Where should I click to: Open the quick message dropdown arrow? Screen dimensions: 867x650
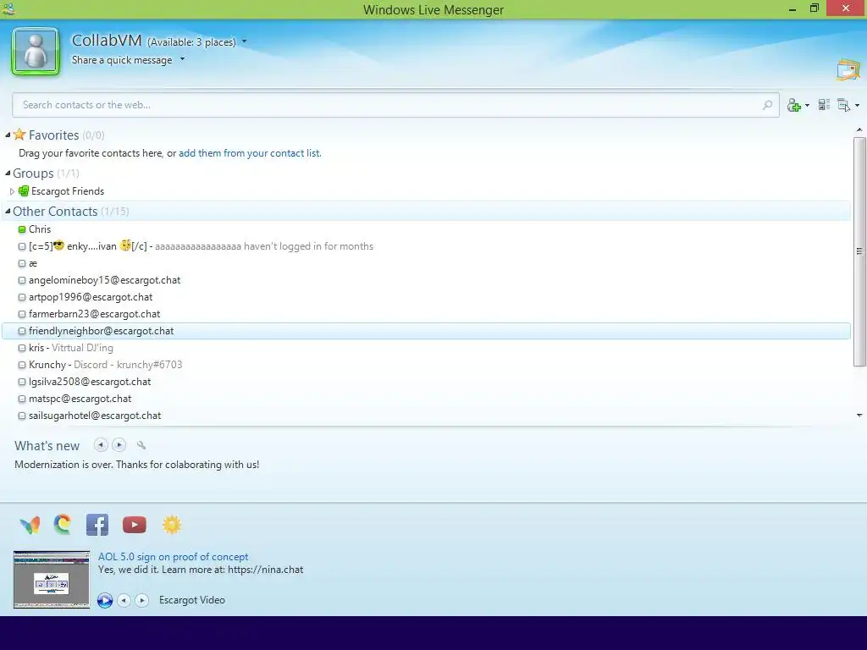182,59
